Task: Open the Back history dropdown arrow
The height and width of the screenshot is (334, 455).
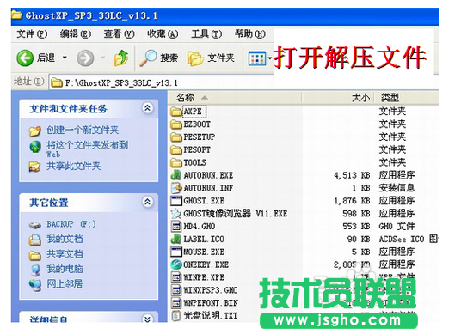Action: click(65, 58)
